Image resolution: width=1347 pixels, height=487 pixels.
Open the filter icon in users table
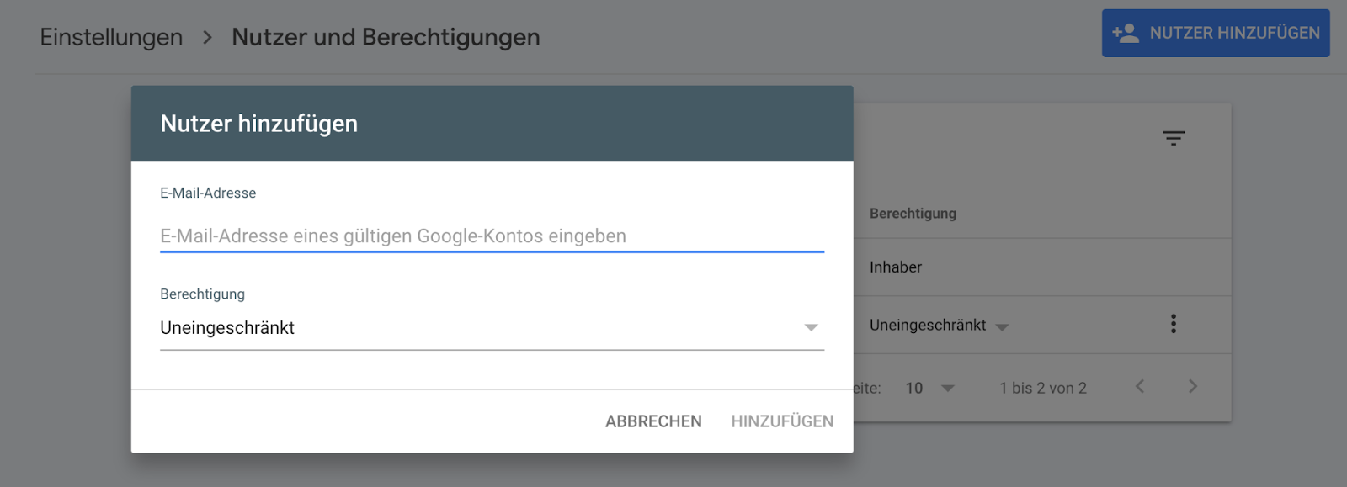(x=1174, y=138)
